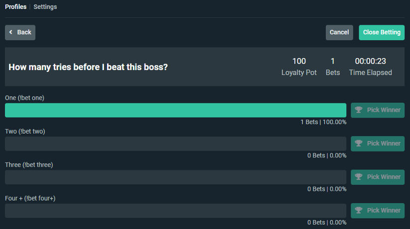410x229 pixels.
Task: Click the "1 Bets | 100.00%" result text
Action: [x=323, y=122]
